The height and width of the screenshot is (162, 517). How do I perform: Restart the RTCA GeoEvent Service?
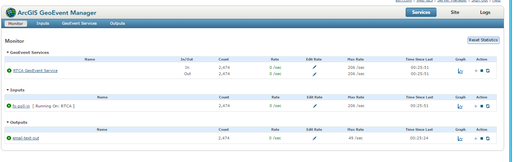[488, 71]
